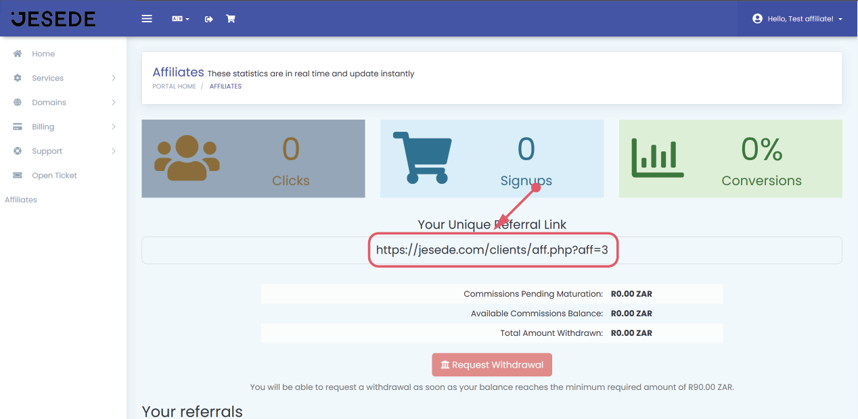Click the Portal Home breadcrumb link
This screenshot has width=858, height=419.
point(174,87)
